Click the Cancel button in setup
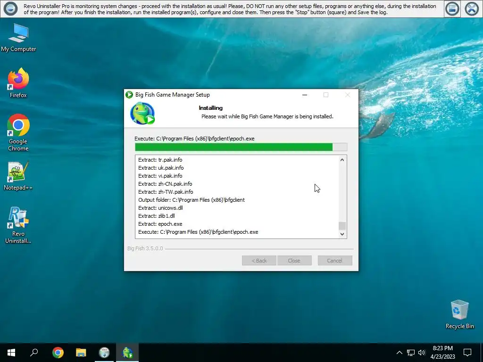The width and height of the screenshot is (483, 362). tap(335, 260)
